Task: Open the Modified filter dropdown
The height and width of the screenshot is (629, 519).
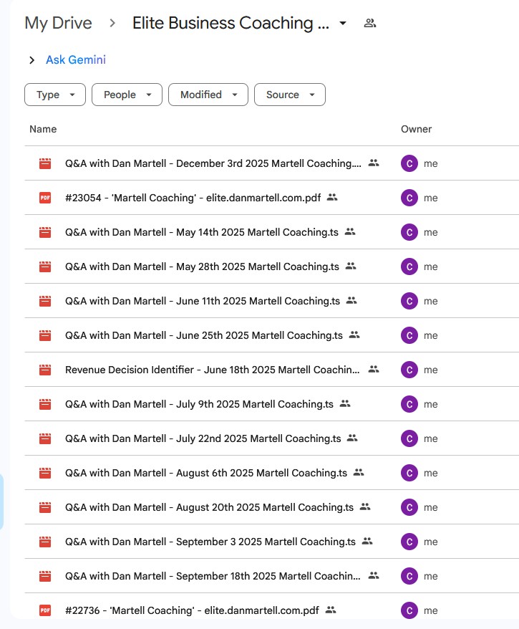Action: pyautogui.click(x=208, y=95)
